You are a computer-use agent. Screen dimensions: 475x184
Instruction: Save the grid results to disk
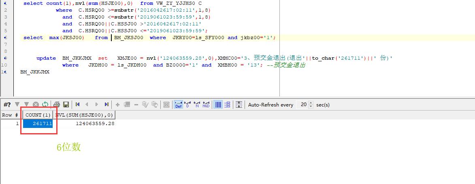66,105
